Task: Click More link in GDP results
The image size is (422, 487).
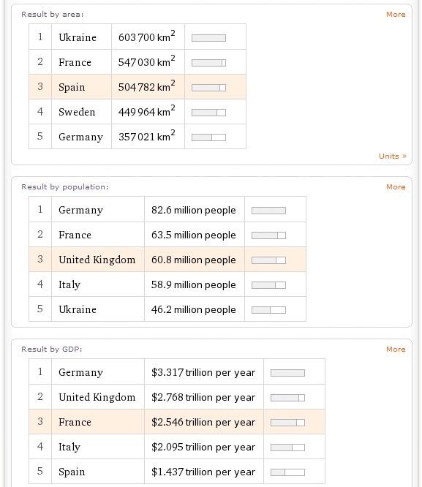Action: [396, 349]
